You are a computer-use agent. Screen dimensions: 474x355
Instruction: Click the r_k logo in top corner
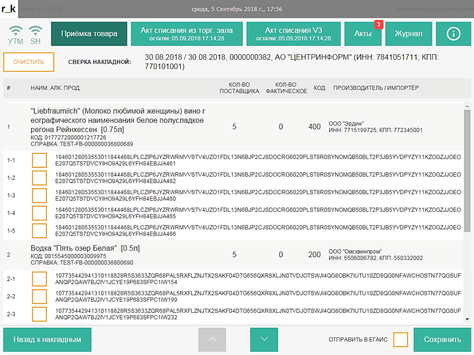click(10, 9)
